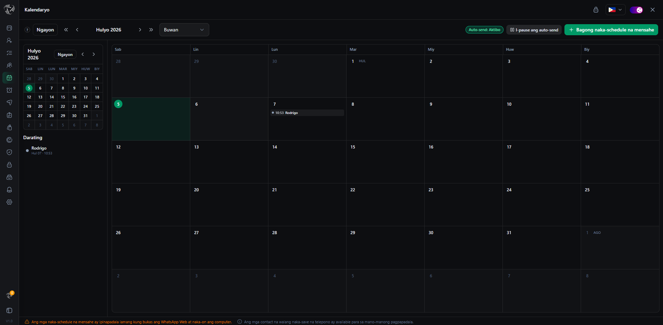Click the Kalendaryo page title
This screenshot has height=325, width=663.
point(37,10)
